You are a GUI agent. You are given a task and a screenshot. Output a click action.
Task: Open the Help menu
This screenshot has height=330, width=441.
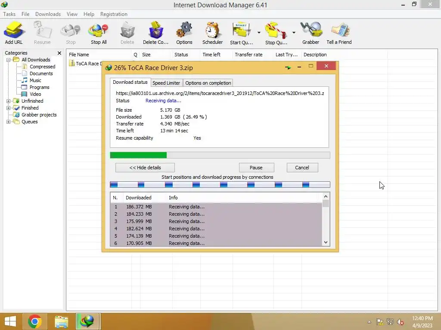click(89, 14)
